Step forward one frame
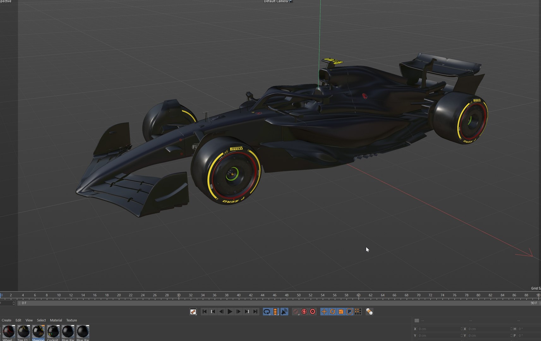This screenshot has height=341, width=541. tap(238, 312)
